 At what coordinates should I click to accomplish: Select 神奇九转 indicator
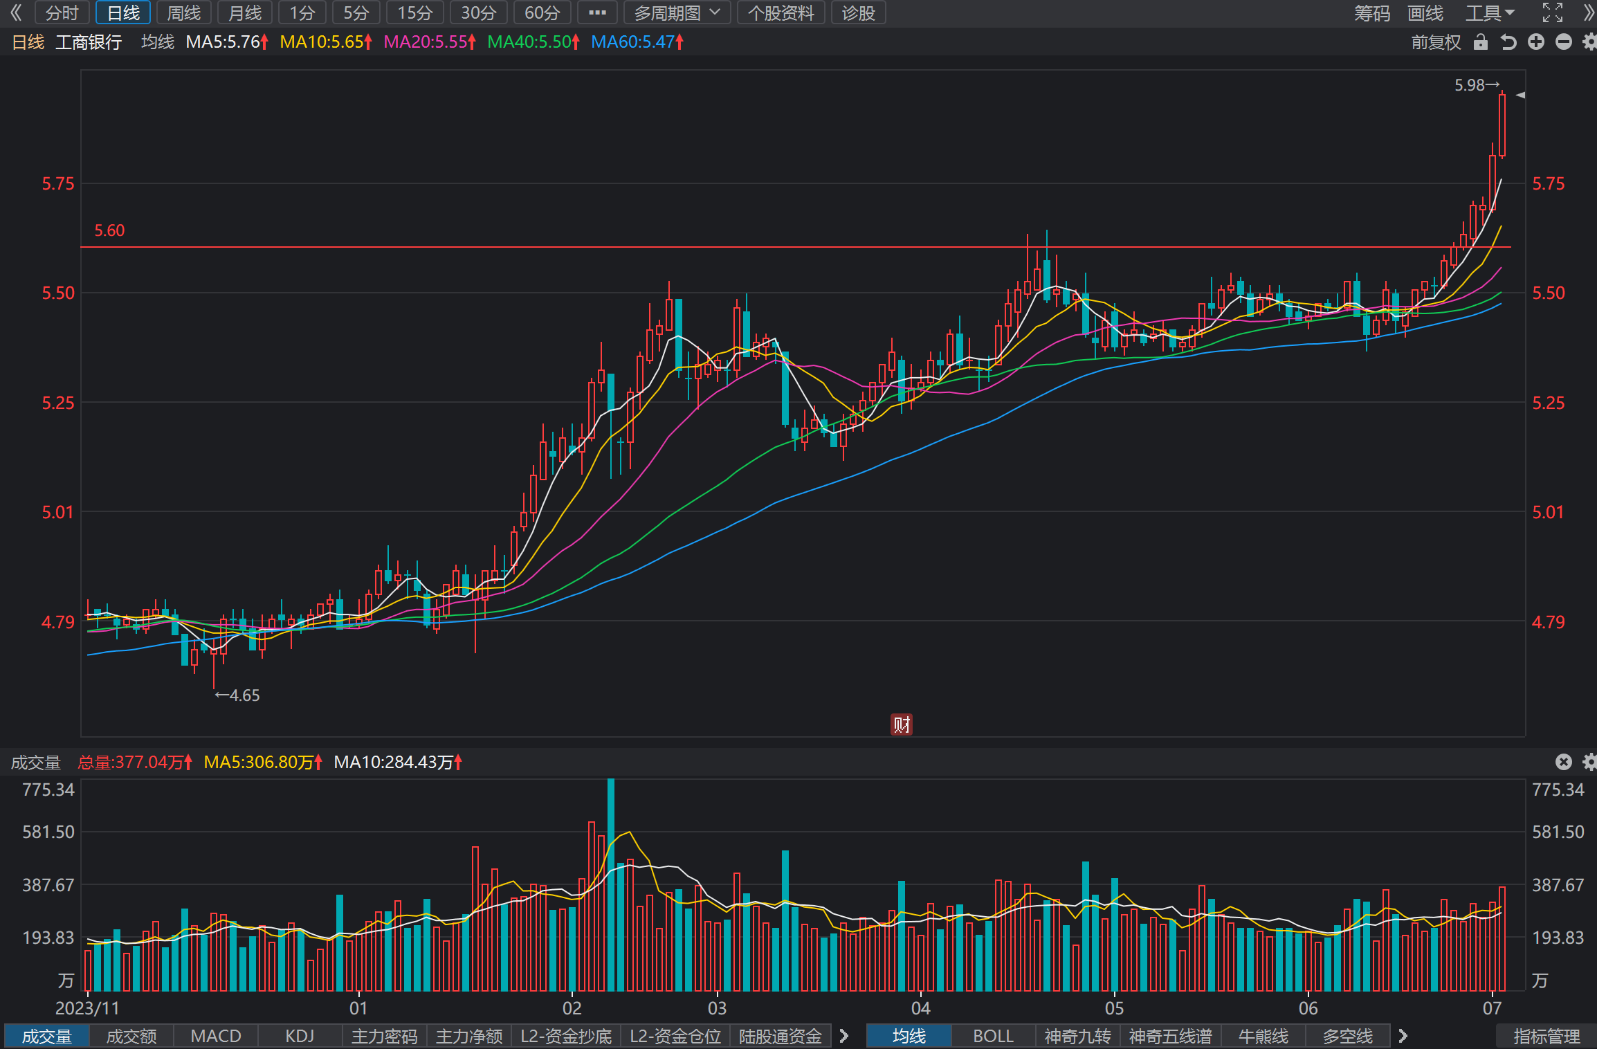click(1077, 1036)
